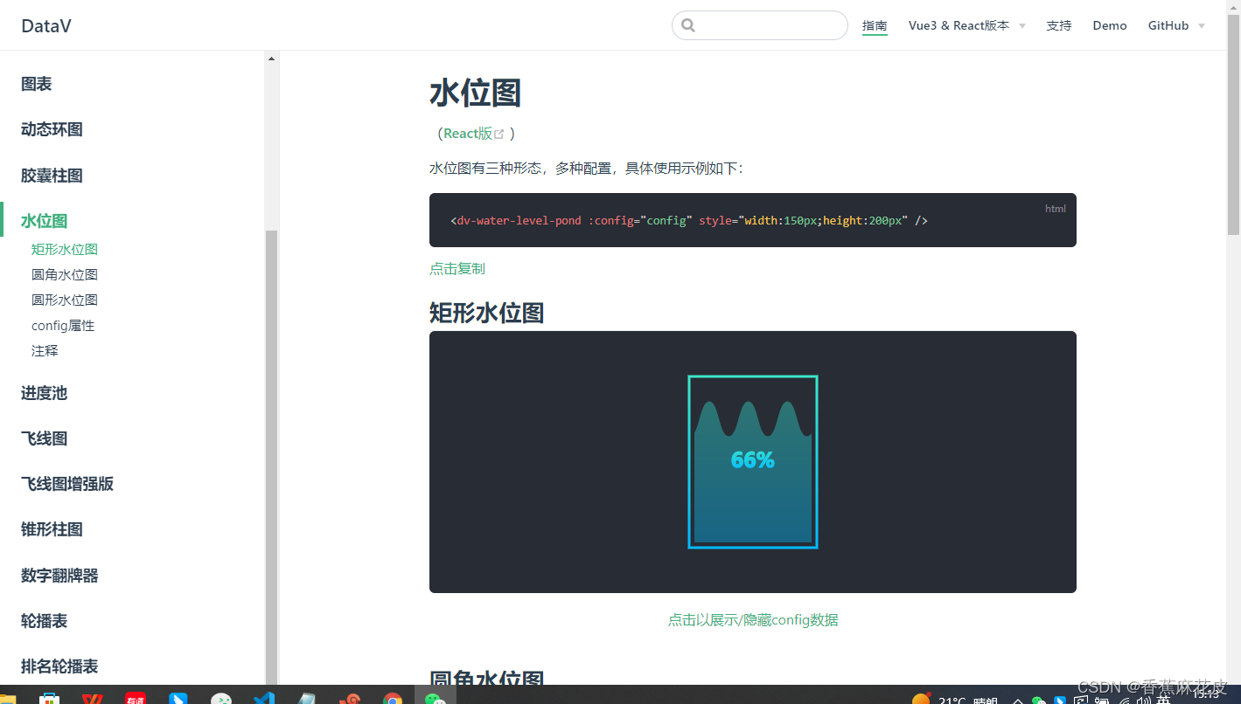The image size is (1241, 704).
Task: Click the sidebar scroll-up arrow
Action: click(271, 59)
